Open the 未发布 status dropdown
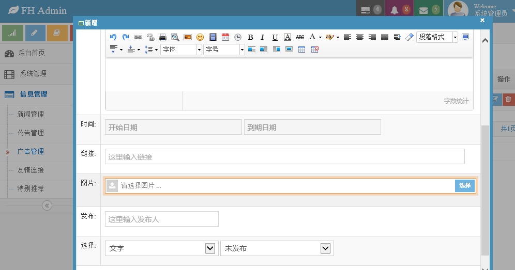Screen dimensions: 515x270 (x=277, y=248)
